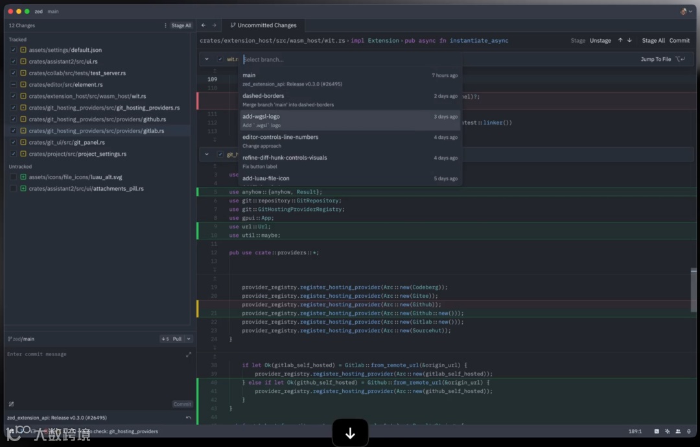Click Jump To File button
The height and width of the screenshot is (447, 700).
[x=656, y=59]
